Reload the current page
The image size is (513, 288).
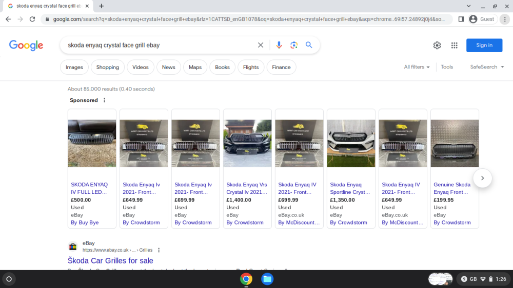point(32,19)
